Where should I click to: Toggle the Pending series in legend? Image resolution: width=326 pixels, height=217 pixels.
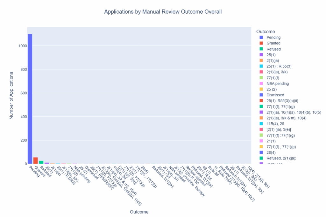coord(273,37)
